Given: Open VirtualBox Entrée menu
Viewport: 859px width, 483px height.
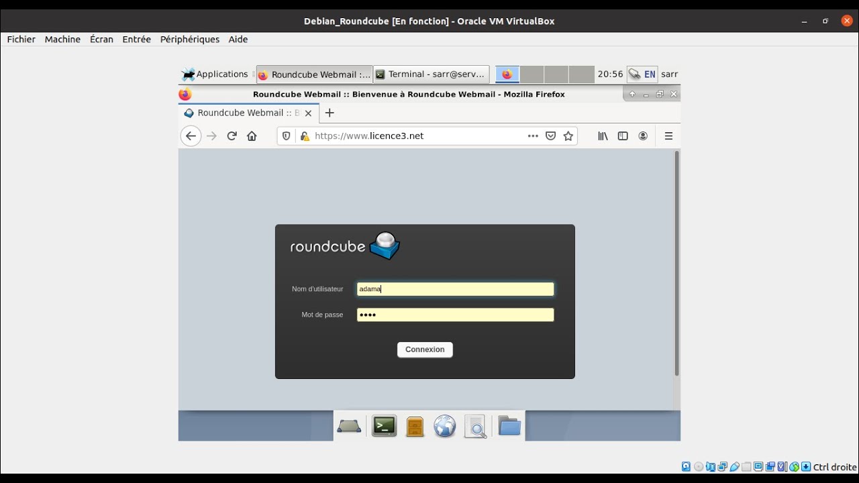Looking at the screenshot, I should pos(136,40).
